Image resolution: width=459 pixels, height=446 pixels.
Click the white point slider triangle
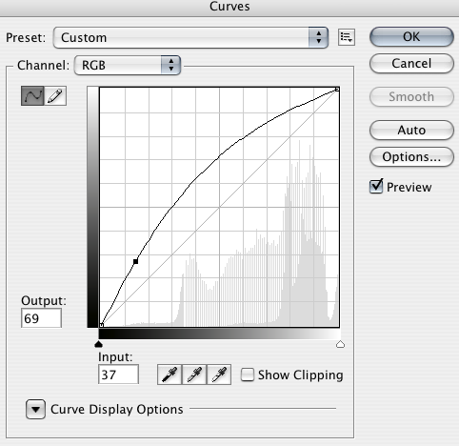click(x=340, y=344)
